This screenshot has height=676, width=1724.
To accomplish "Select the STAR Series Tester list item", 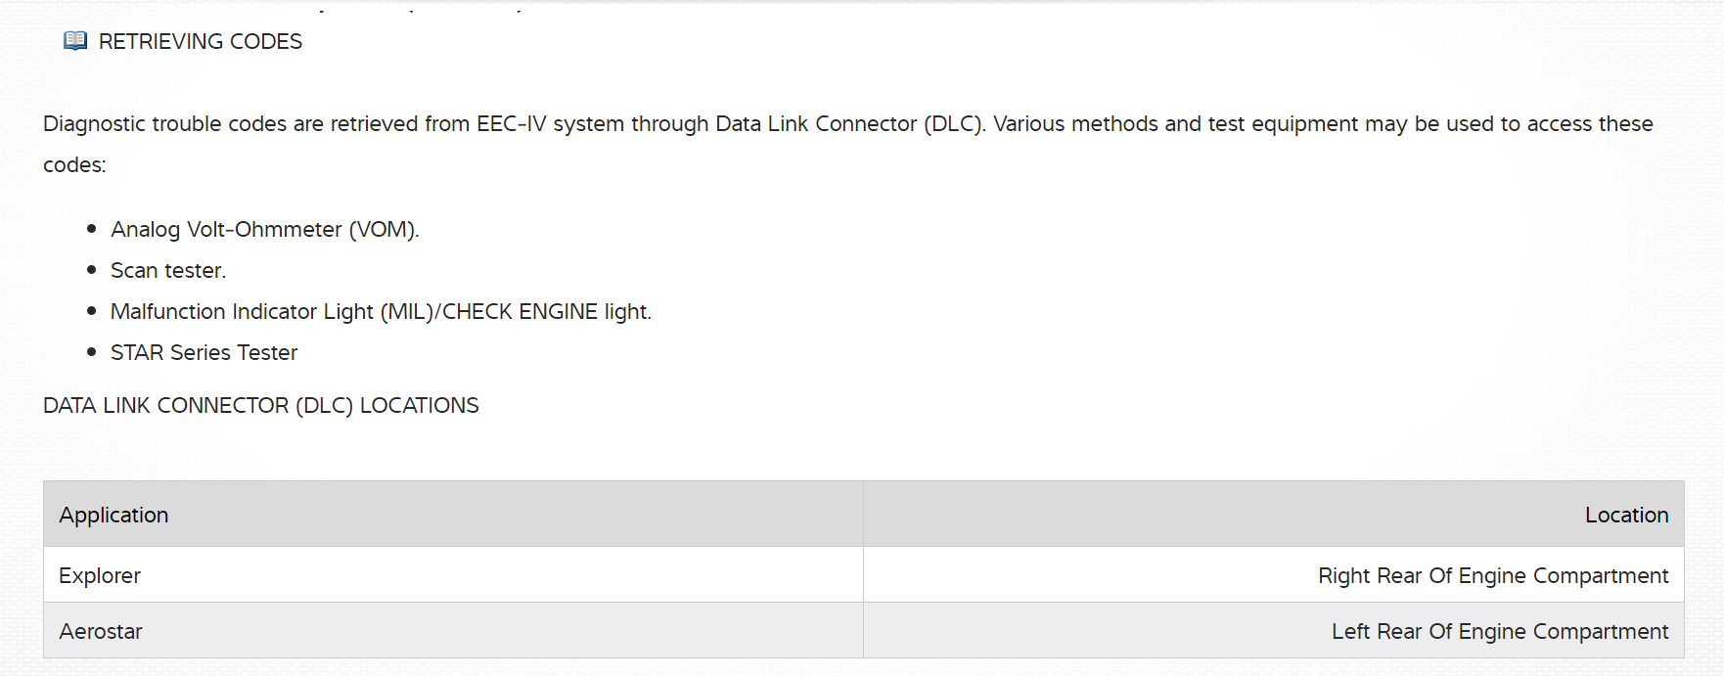I will click(204, 353).
